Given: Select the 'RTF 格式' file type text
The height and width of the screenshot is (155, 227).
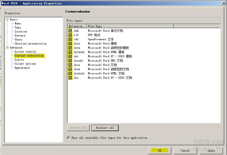Looking at the screenshot, I should [x=94, y=35].
